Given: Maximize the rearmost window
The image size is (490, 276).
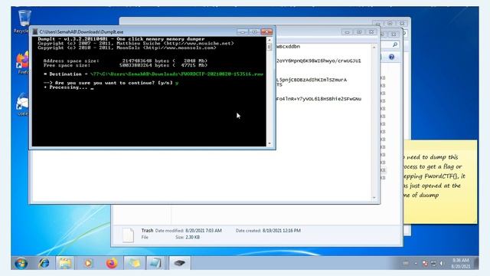Looking at the screenshot, I should point(390,24).
